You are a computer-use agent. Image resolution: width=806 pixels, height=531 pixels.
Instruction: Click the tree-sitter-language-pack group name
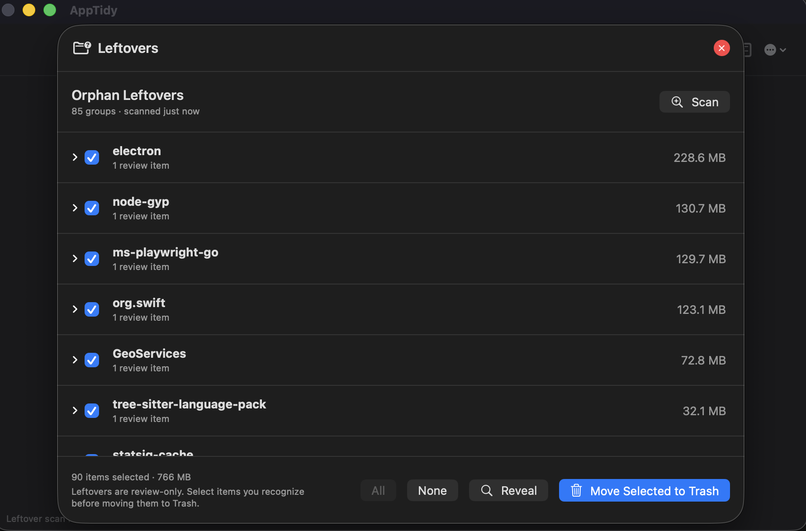189,405
